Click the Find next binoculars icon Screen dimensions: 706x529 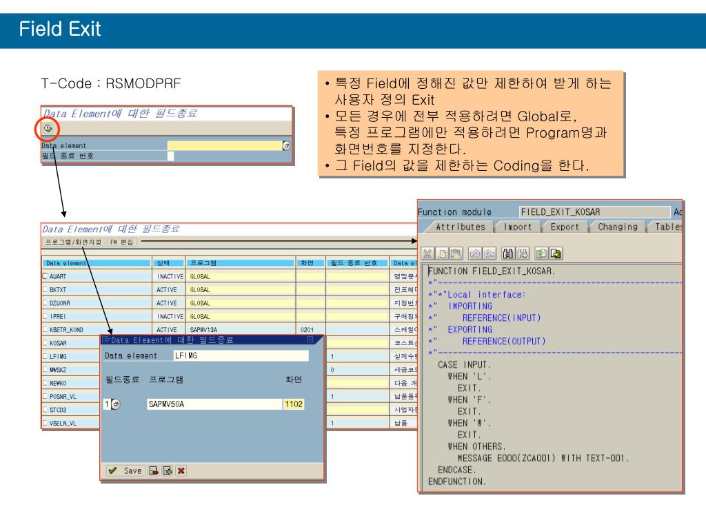point(523,253)
